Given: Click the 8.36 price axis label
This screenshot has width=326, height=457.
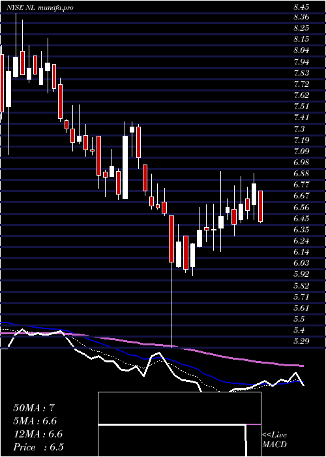Looking at the screenshot, I should click(x=301, y=17).
